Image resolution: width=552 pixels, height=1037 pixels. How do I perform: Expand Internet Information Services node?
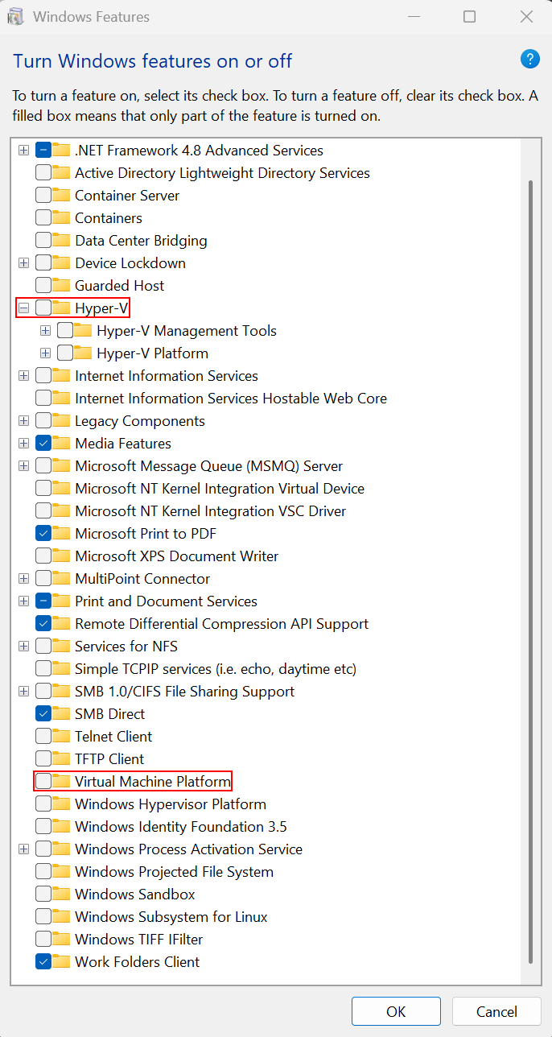point(23,375)
